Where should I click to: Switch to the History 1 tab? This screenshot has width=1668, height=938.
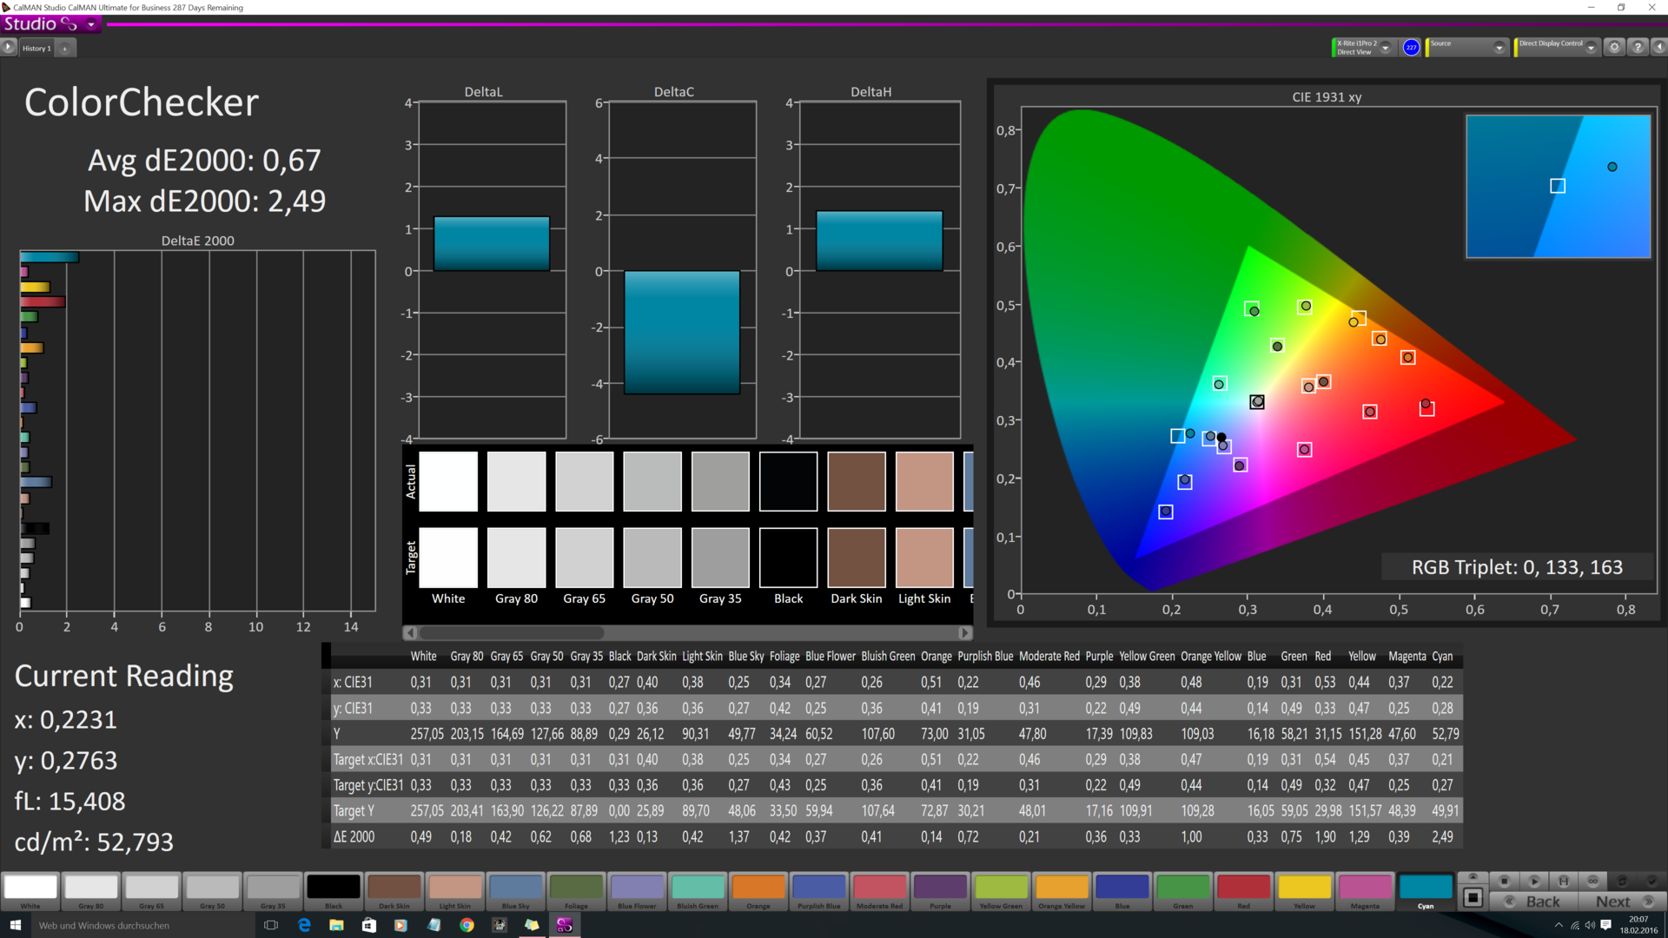[x=36, y=49]
